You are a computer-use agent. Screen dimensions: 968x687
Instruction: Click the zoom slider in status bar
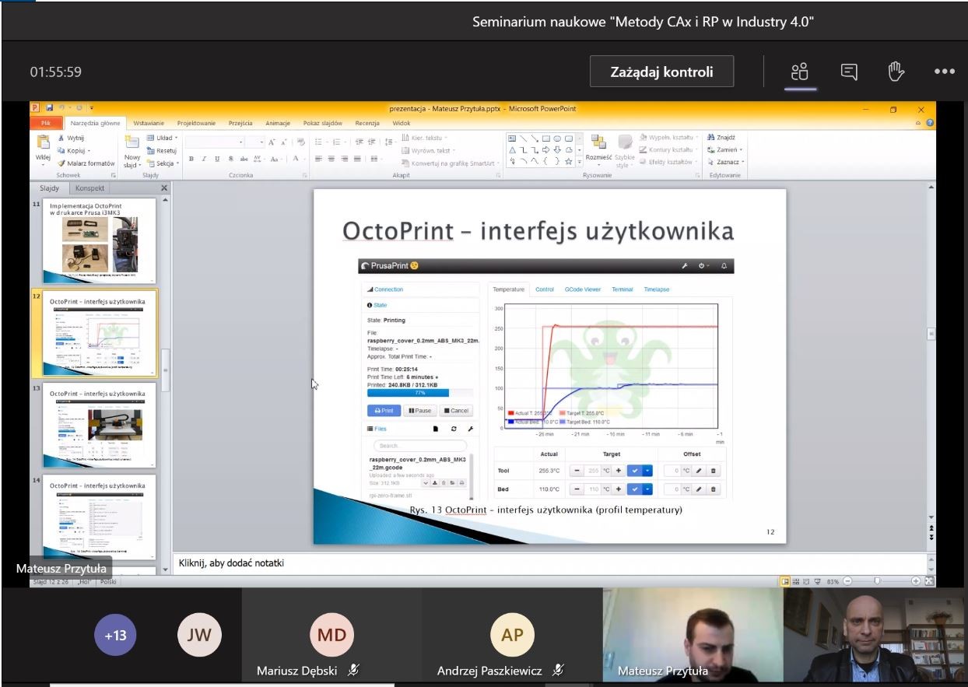[x=877, y=580]
